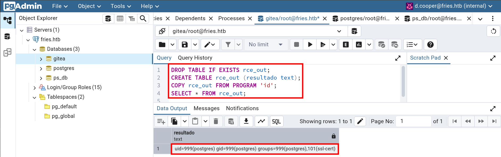The width and height of the screenshot is (501, 157).
Task: Click the SQL button in Data Output toolbar
Action: click(x=277, y=121)
